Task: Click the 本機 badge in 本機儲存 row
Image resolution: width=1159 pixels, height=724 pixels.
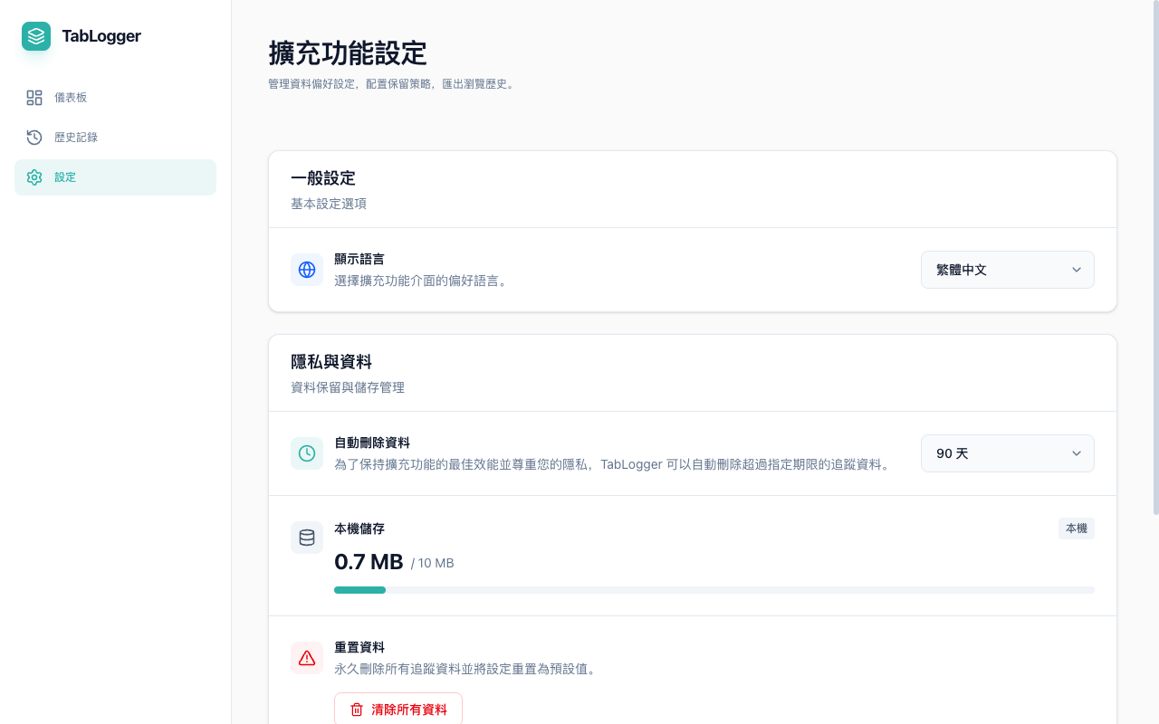Action: [x=1076, y=528]
